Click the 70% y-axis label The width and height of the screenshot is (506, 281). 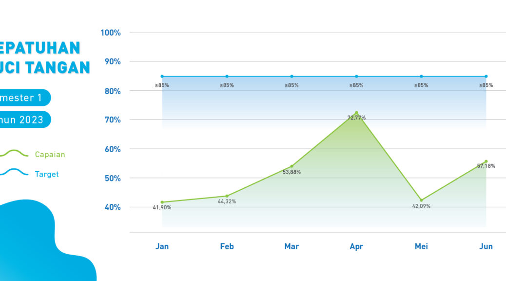[112, 120]
